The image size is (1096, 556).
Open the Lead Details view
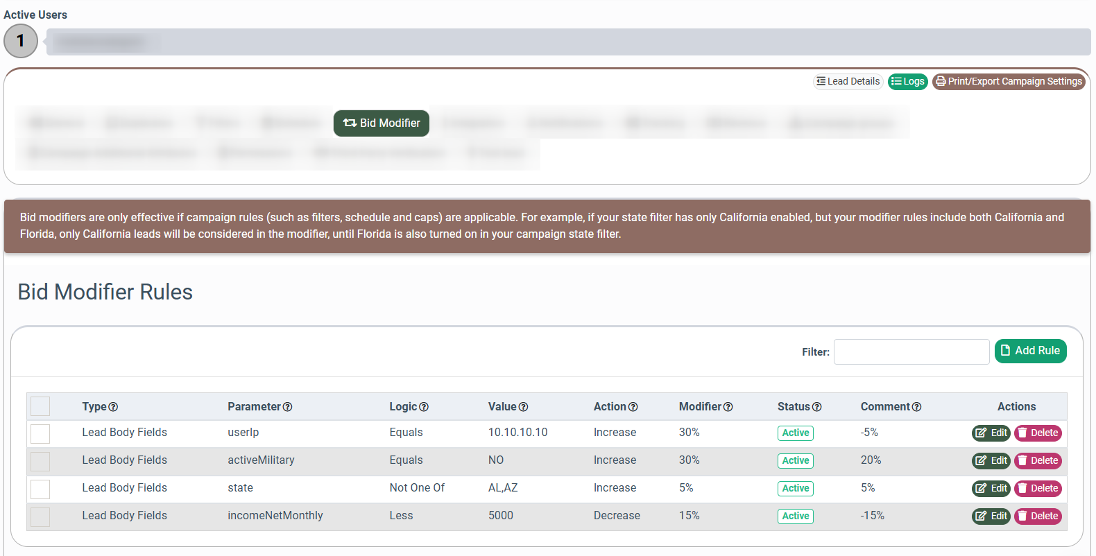[x=848, y=82]
